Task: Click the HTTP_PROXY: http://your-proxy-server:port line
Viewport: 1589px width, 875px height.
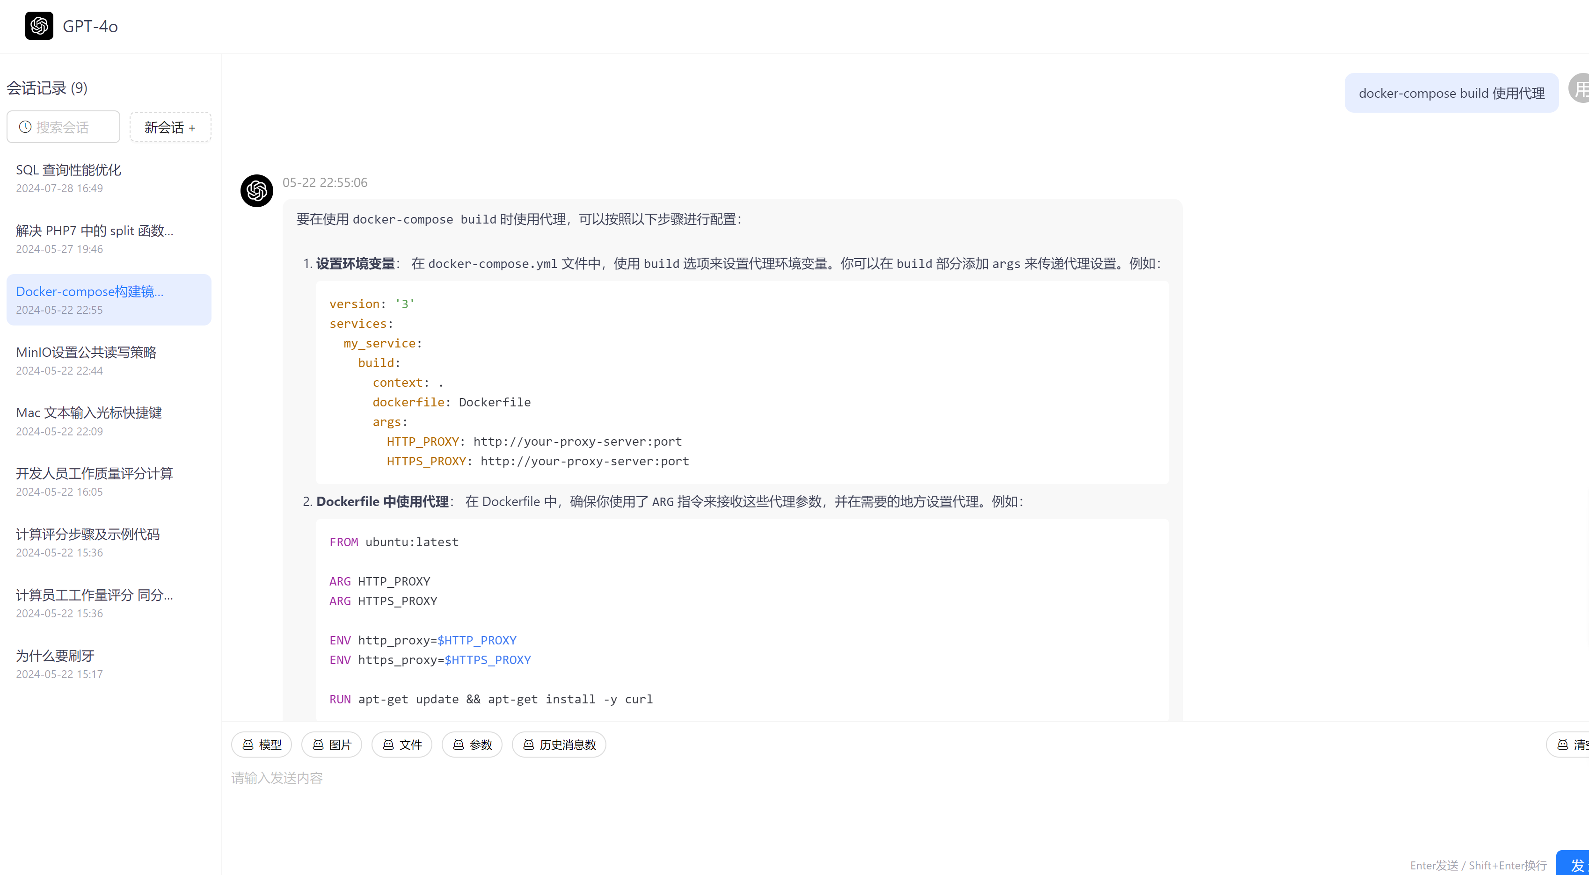Action: coord(534,441)
